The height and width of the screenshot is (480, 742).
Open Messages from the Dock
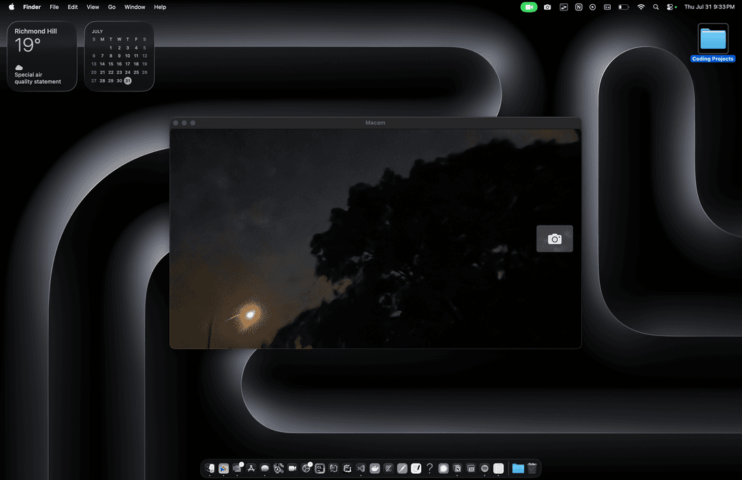[x=265, y=468]
